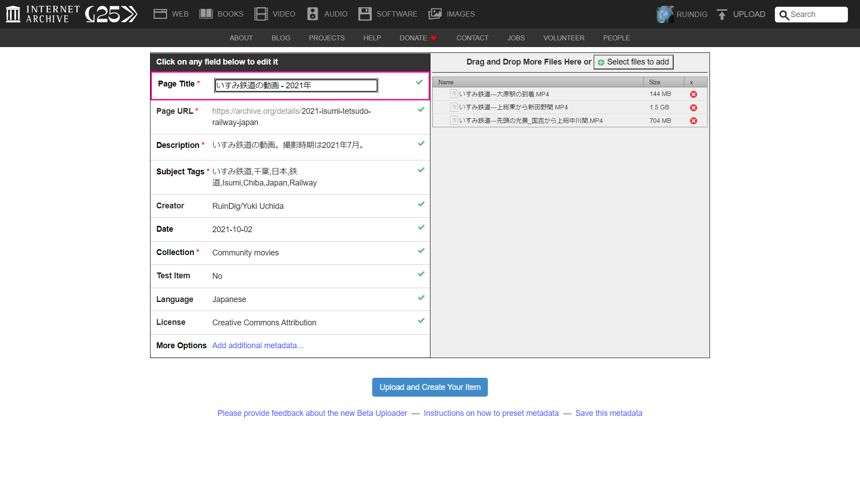Image resolution: width=860 pixels, height=484 pixels.
Task: Open the Jobs page
Action: [x=516, y=38]
